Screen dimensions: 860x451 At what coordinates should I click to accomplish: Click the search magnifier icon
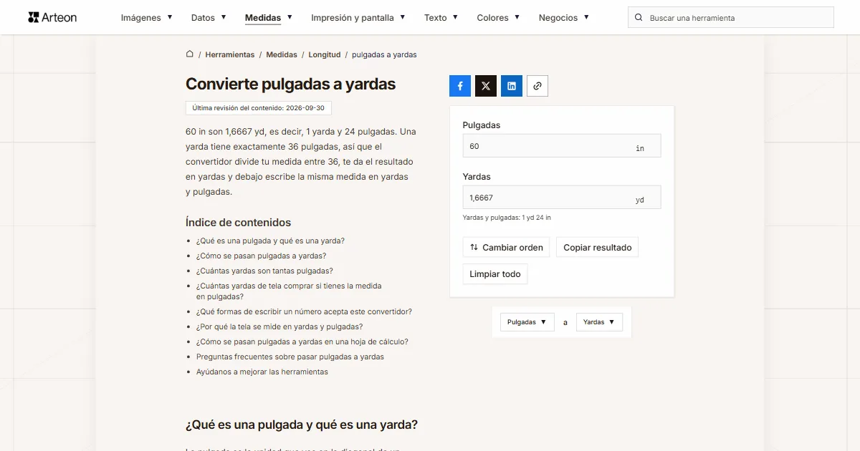point(639,17)
